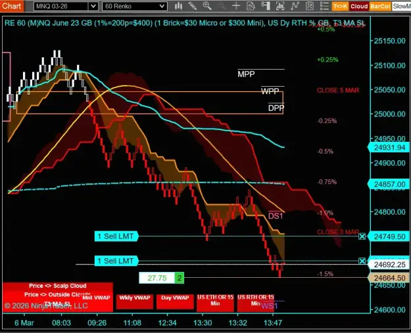The height and width of the screenshot is (333, 411).
Task: Click the WS1 support label
Action: 269,305
